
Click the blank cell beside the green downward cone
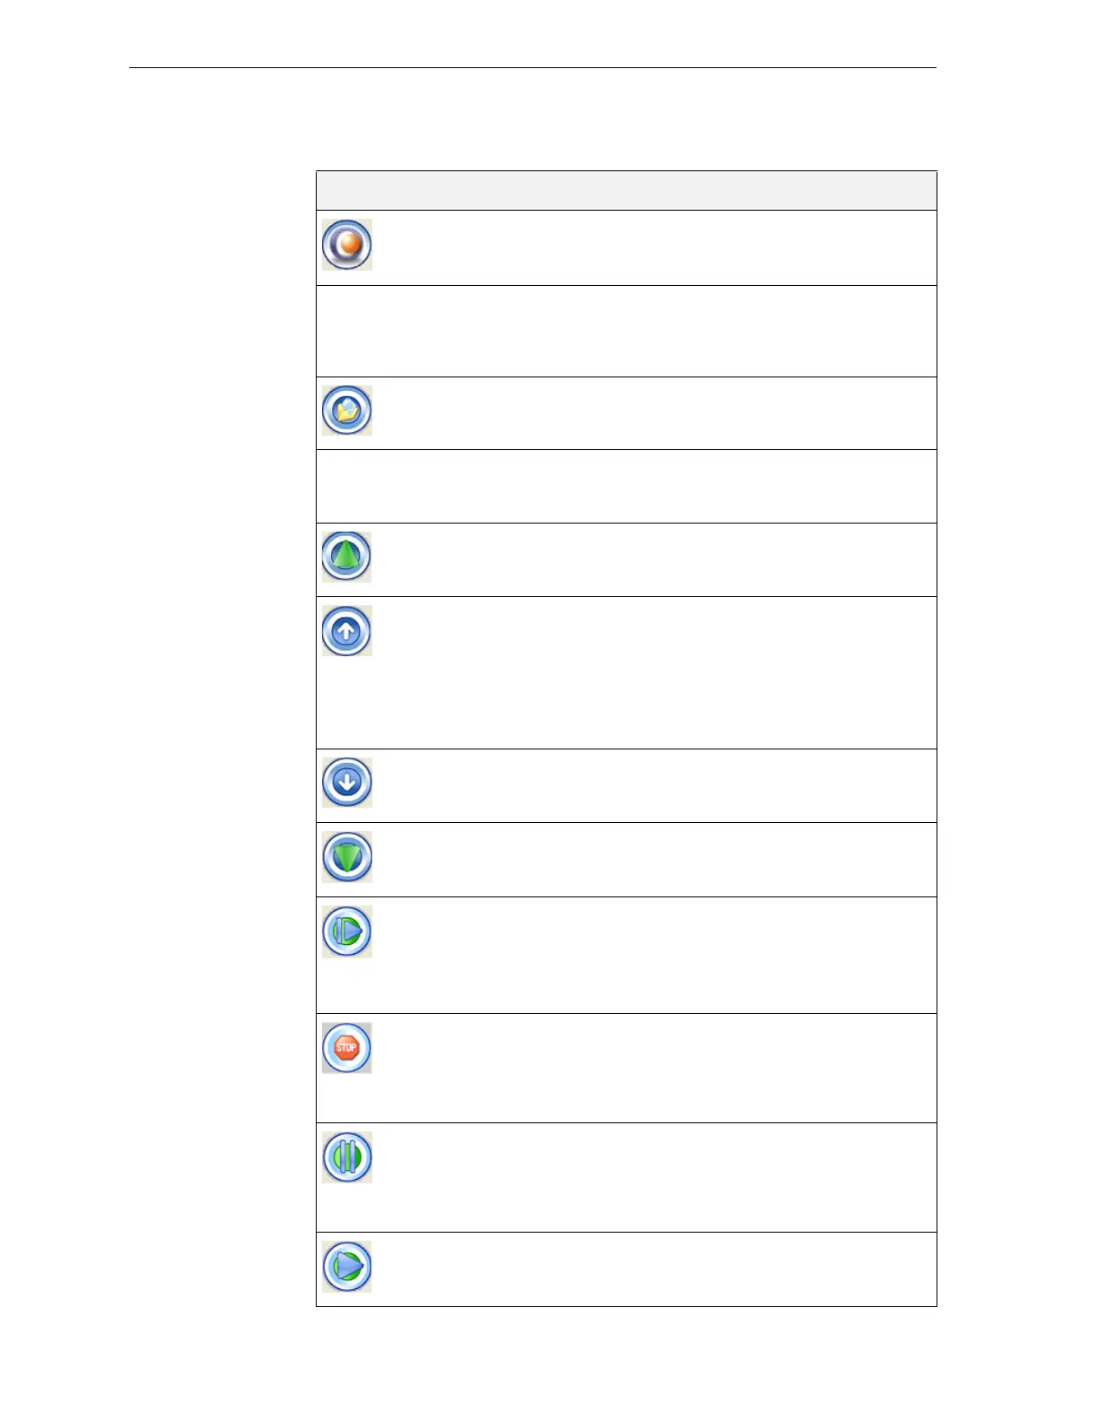[x=655, y=860]
